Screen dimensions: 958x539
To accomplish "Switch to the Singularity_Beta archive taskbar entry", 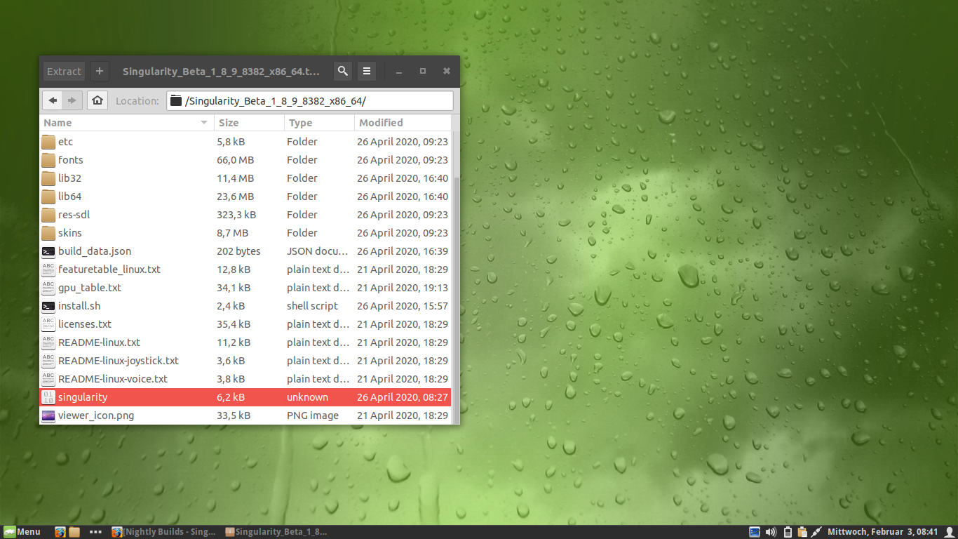I will click(276, 532).
